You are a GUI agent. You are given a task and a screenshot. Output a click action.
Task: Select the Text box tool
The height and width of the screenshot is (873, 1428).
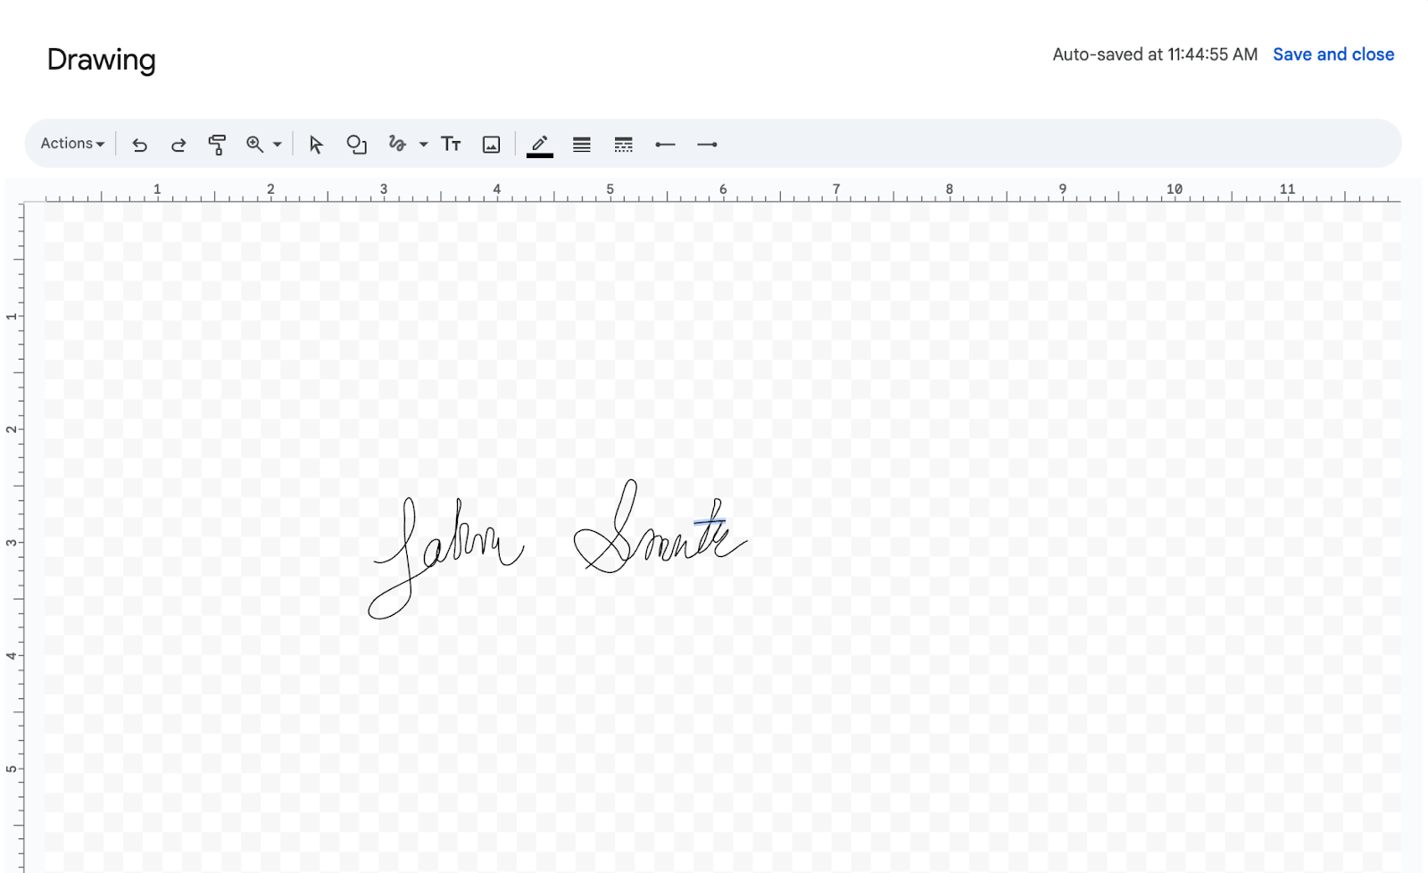point(451,145)
